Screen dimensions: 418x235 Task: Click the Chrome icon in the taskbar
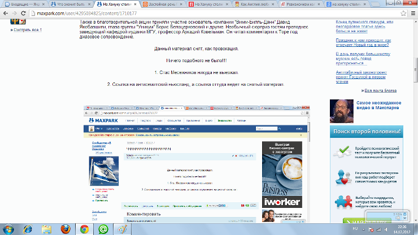(83, 228)
